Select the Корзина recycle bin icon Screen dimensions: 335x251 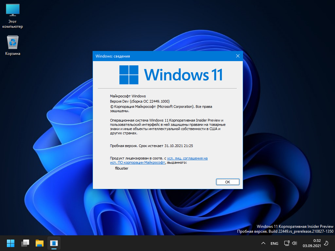click(13, 45)
